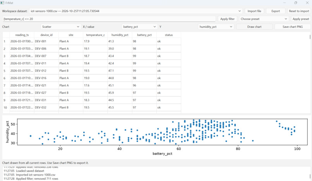
Task: Click the DEV-007 cell
Action: (x=46, y=56)
